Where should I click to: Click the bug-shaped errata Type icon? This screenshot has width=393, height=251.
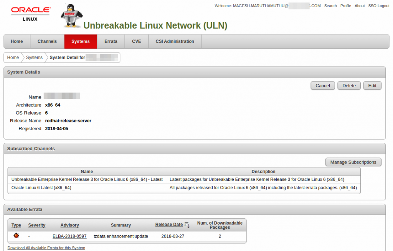click(x=16, y=236)
